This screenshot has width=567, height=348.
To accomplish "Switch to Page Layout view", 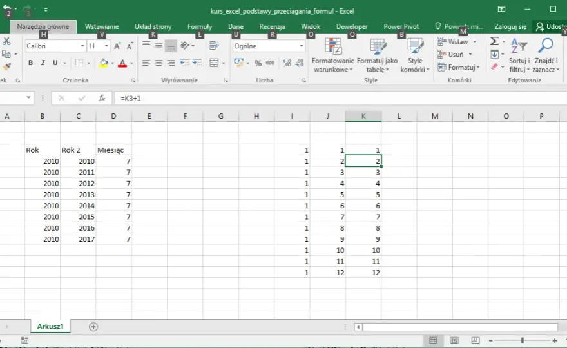I will (x=454, y=340).
